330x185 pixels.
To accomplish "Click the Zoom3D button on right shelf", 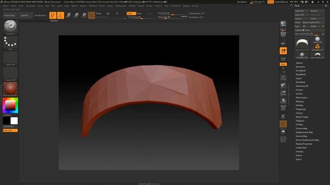I will (x=283, y=93).
